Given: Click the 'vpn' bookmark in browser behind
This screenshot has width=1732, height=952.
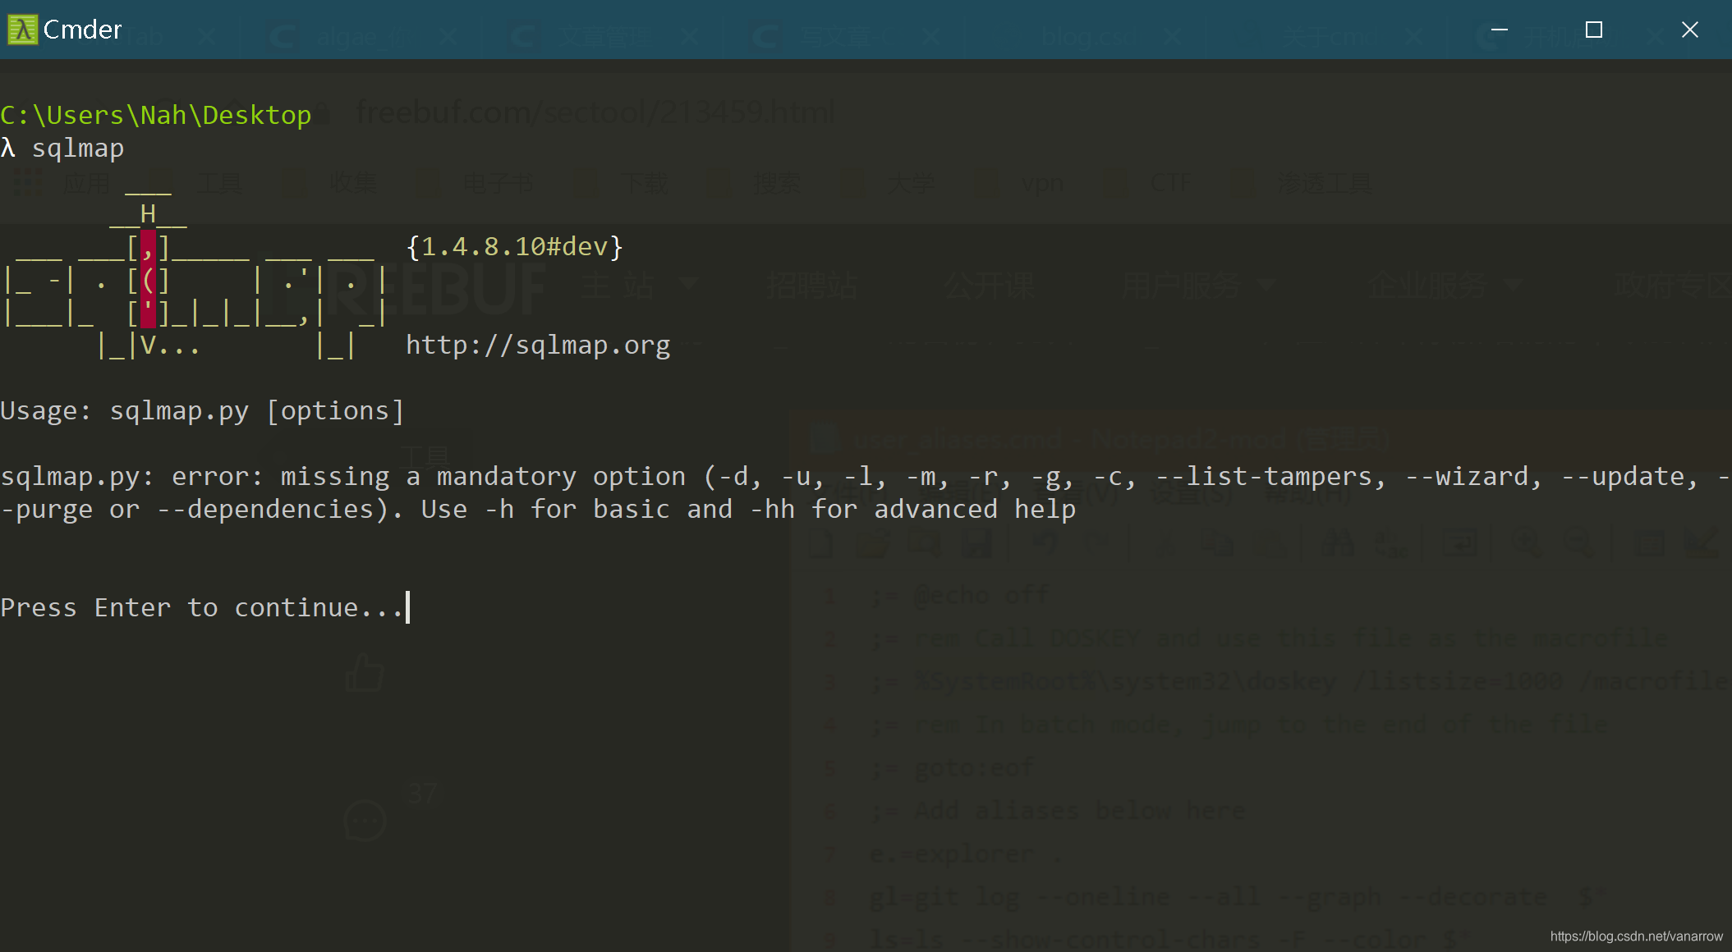Looking at the screenshot, I should click(1043, 182).
